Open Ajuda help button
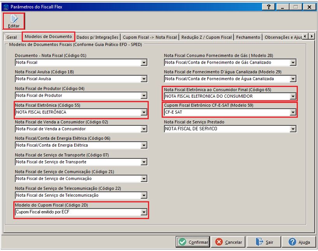This screenshot has height=251, width=318. coord(299,242)
